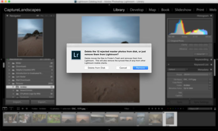
Task: Click the Folder field go-to icon
Action: pos(210,85)
